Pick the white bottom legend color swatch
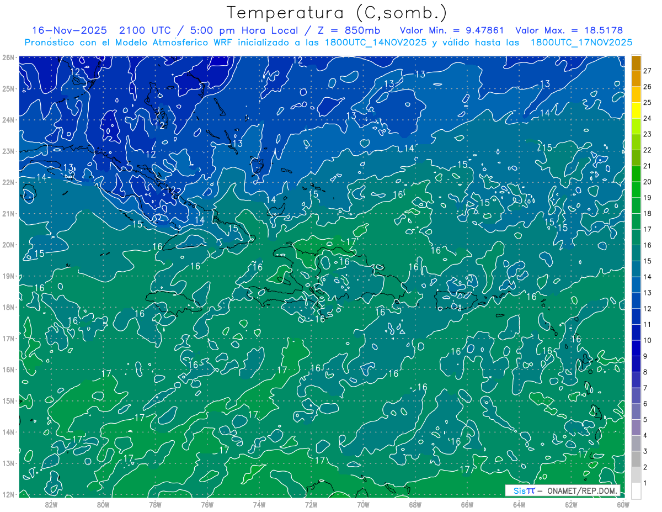The width and height of the screenshot is (662, 512). coord(637,490)
